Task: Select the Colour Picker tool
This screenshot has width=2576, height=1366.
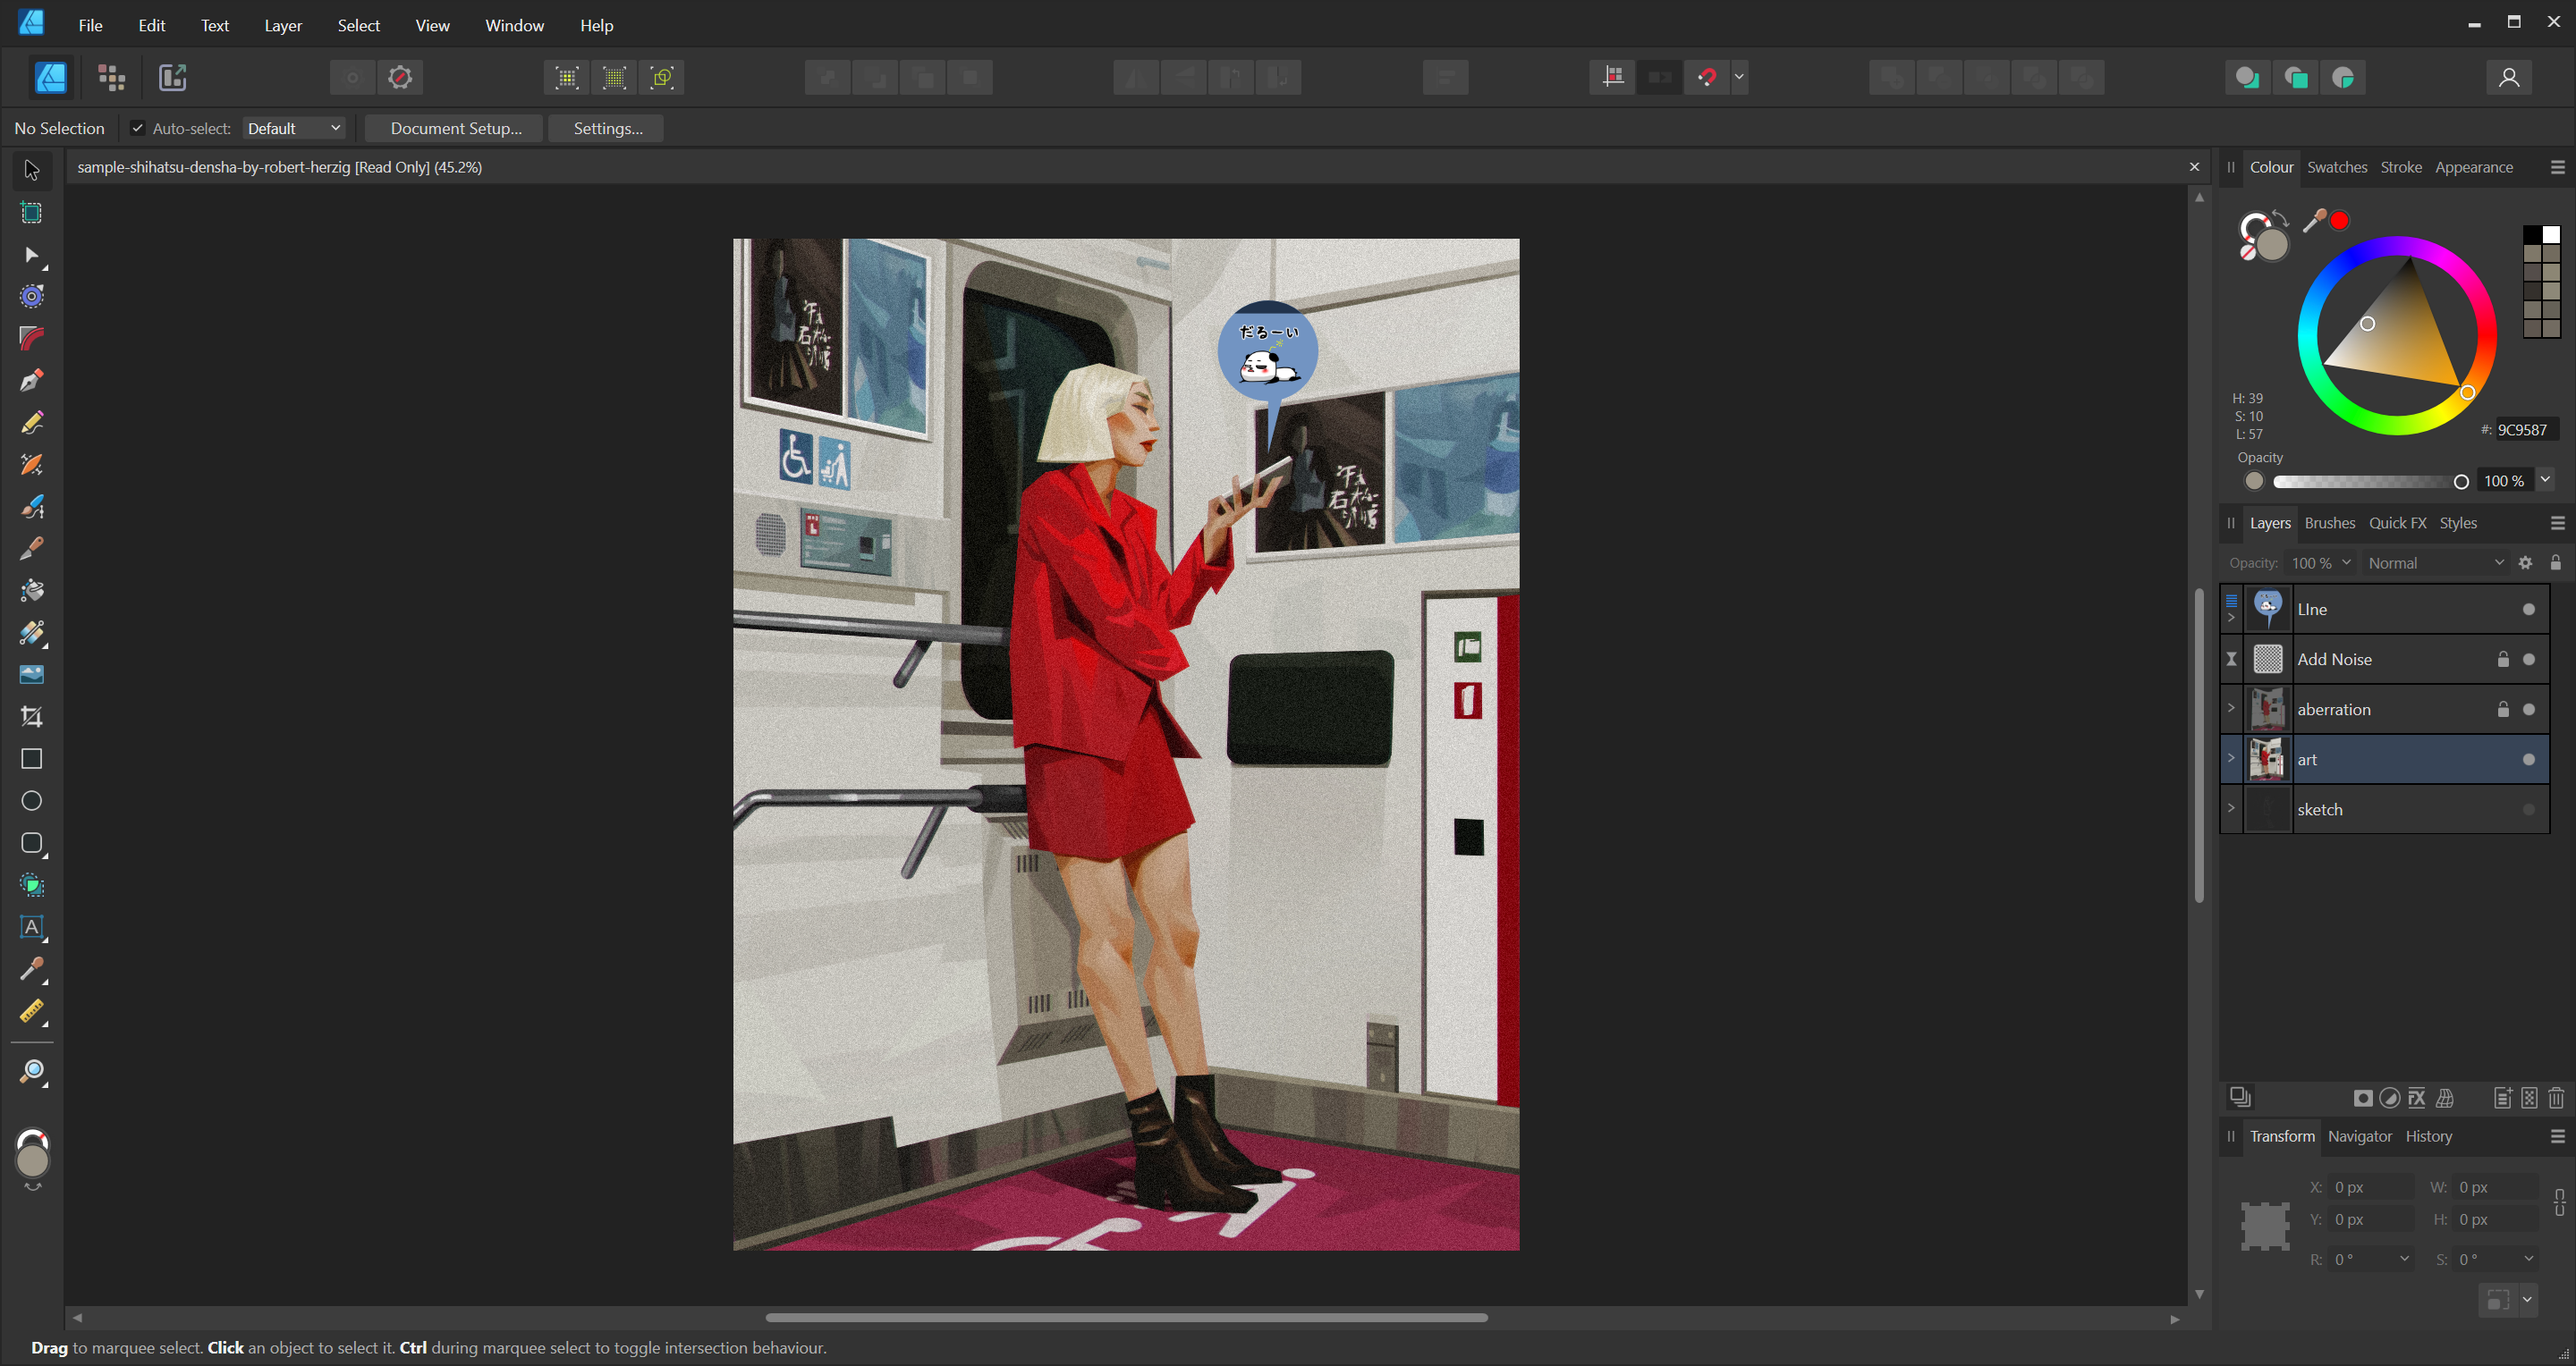Action: tap(31, 968)
